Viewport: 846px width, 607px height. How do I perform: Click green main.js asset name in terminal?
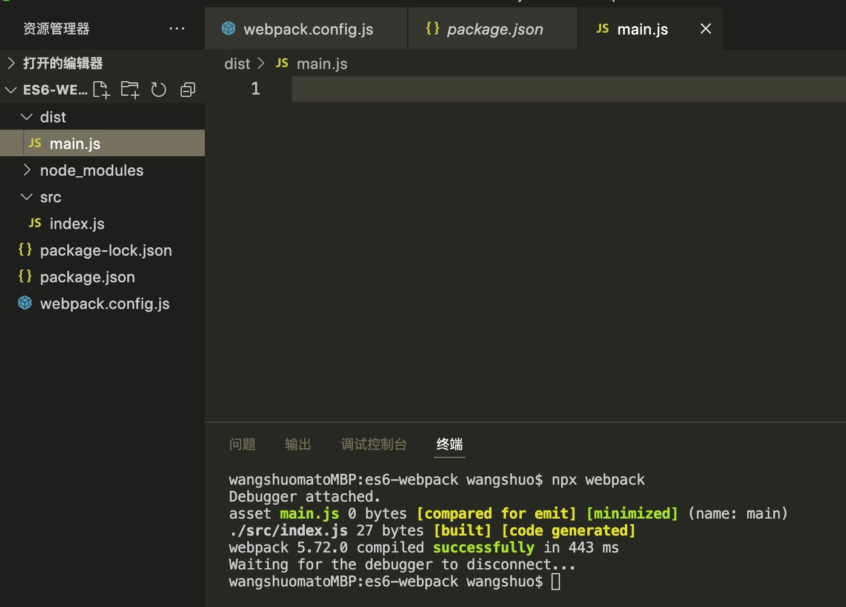tap(309, 514)
